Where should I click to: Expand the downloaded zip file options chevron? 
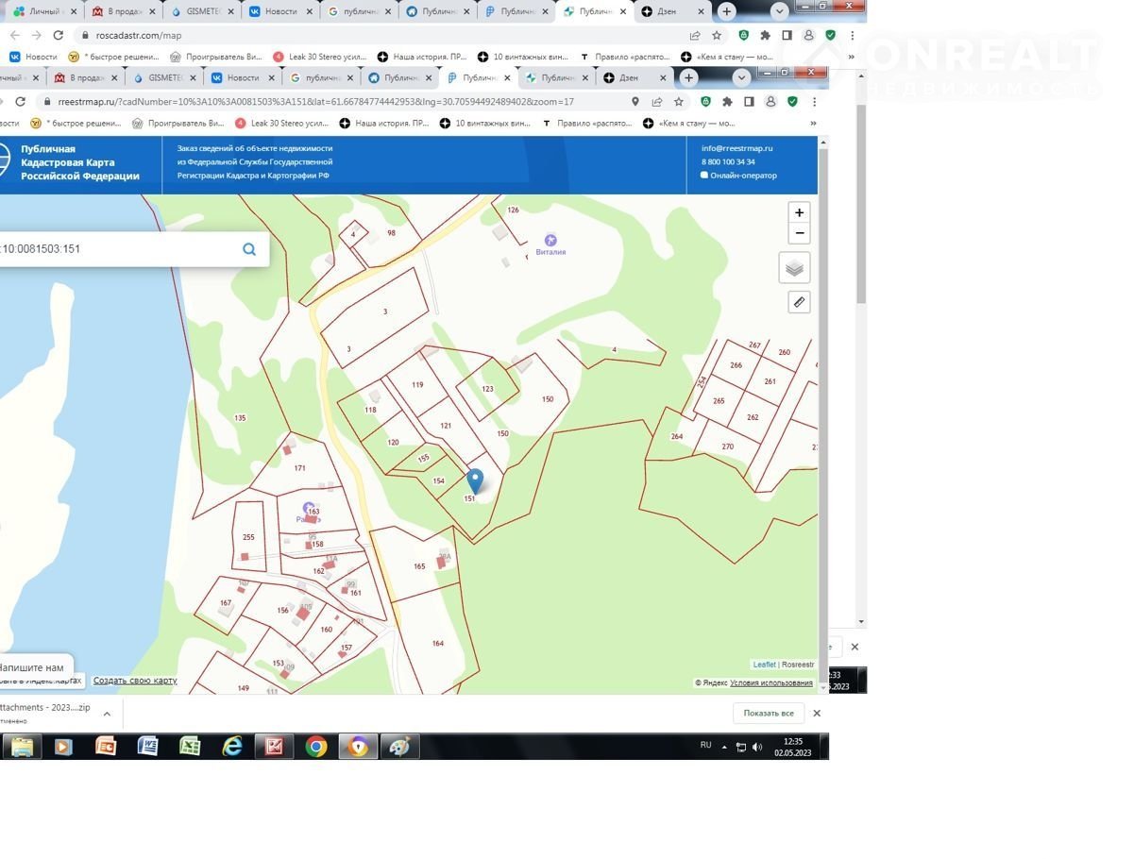[107, 714]
